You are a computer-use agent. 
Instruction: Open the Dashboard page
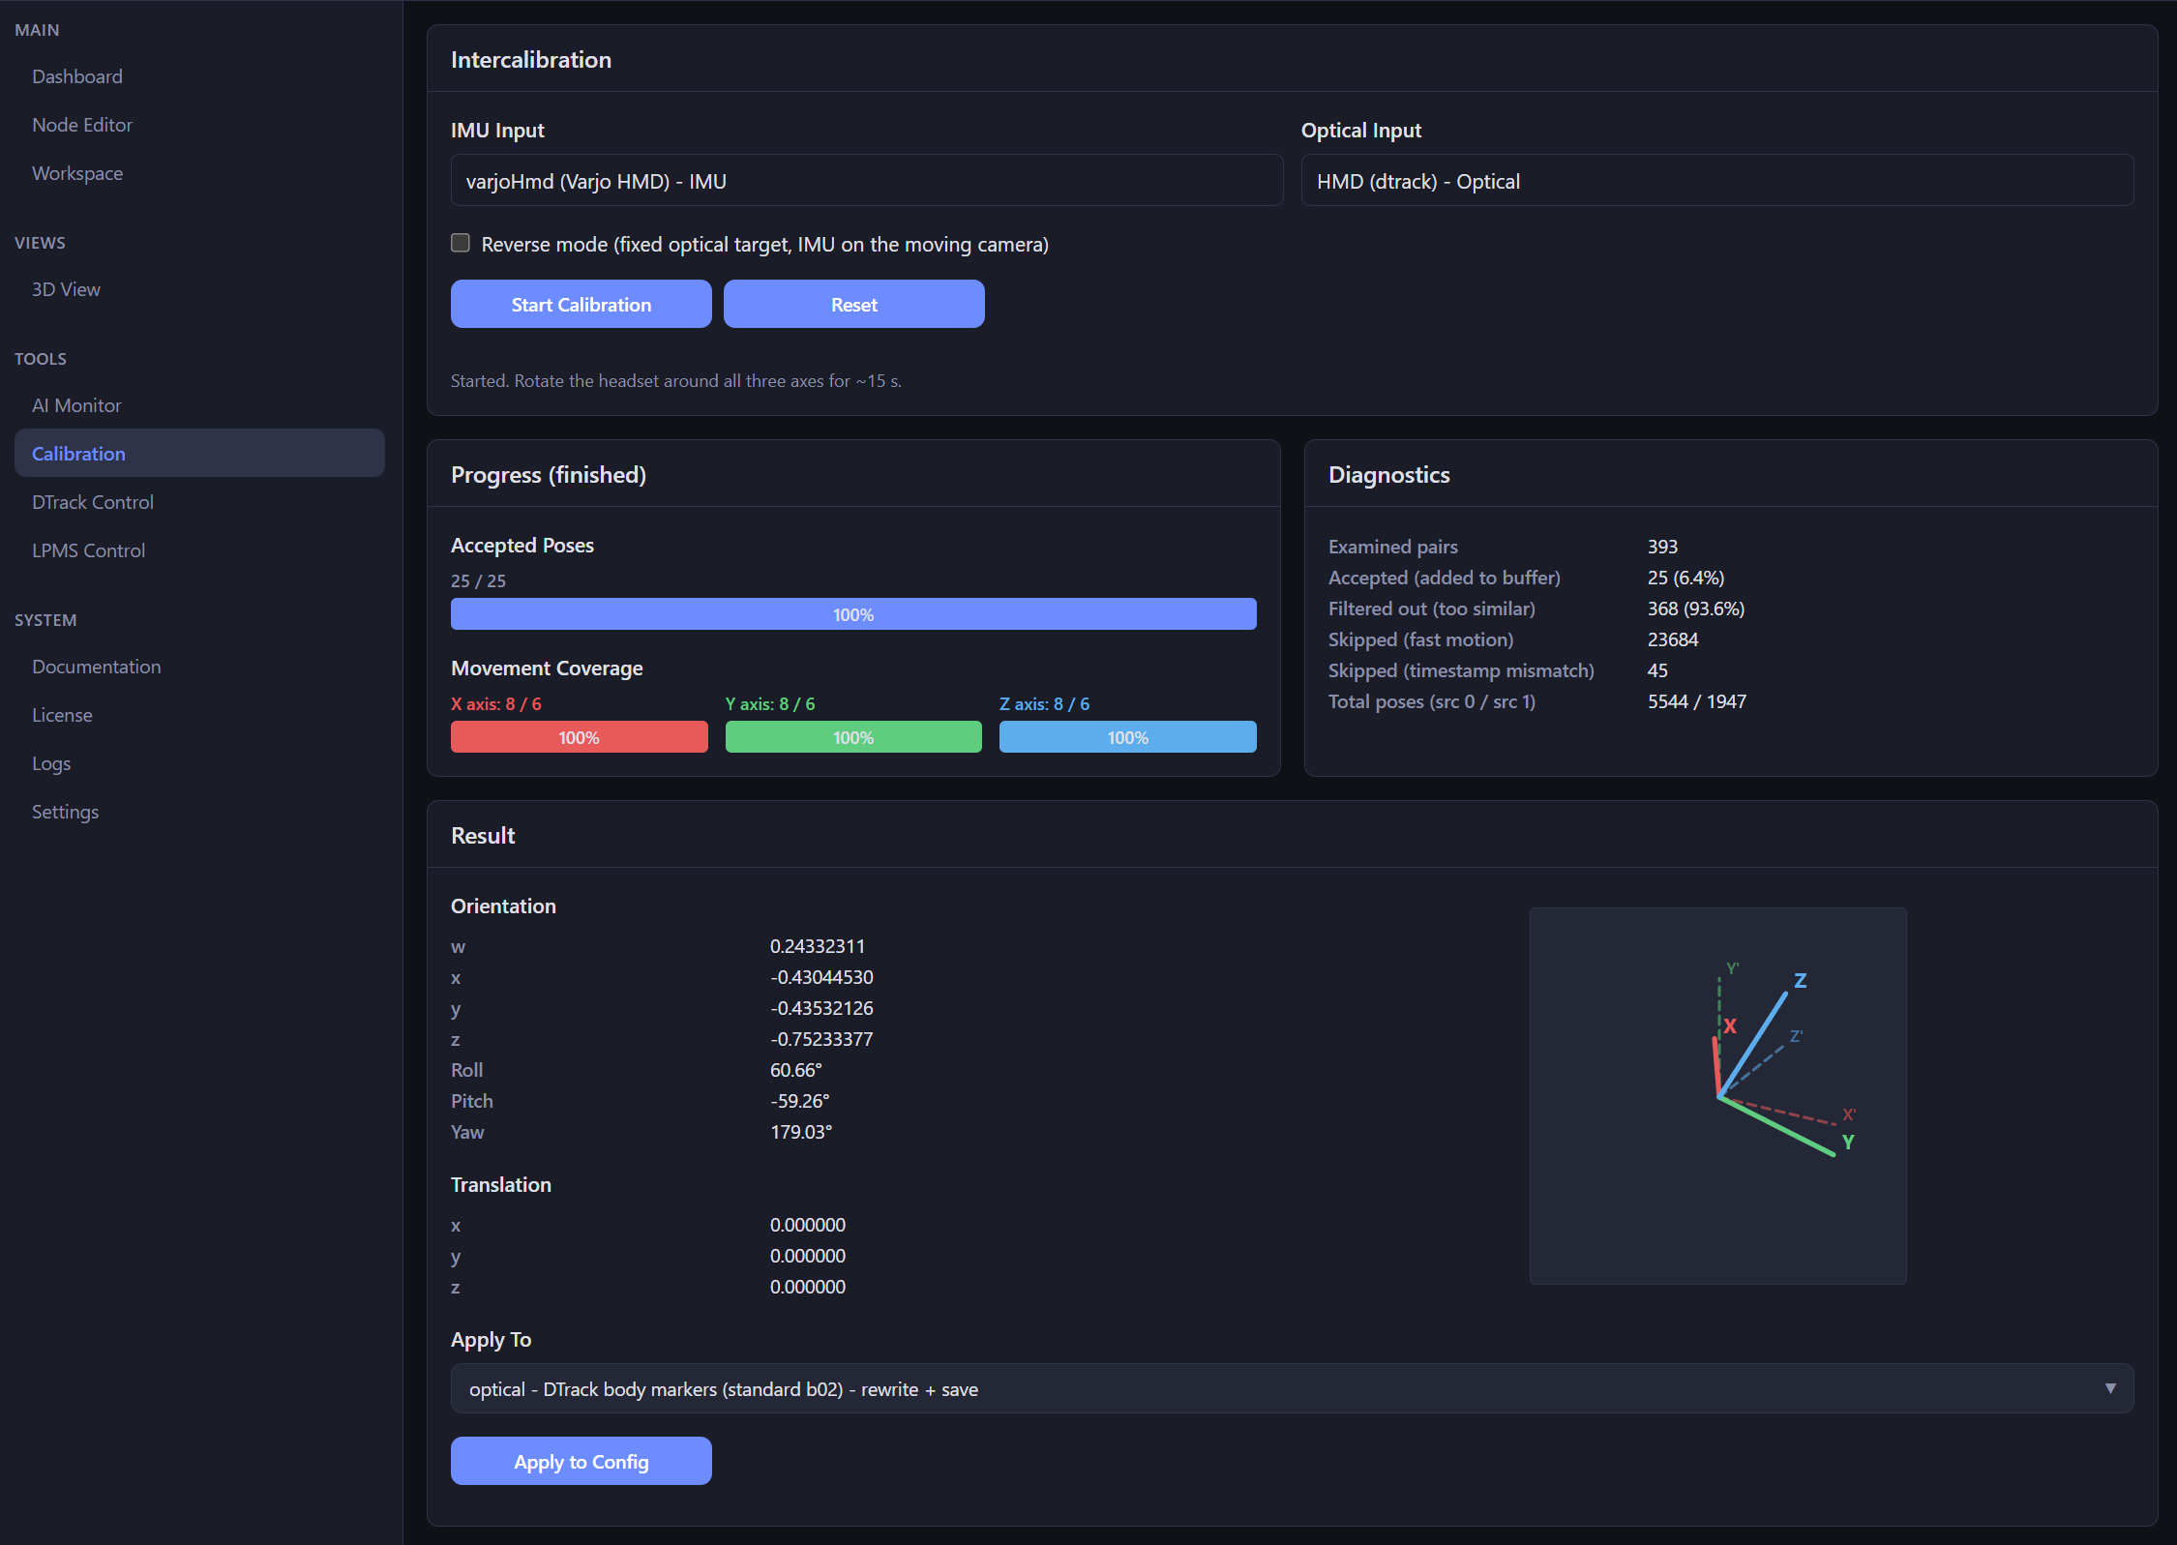[77, 76]
